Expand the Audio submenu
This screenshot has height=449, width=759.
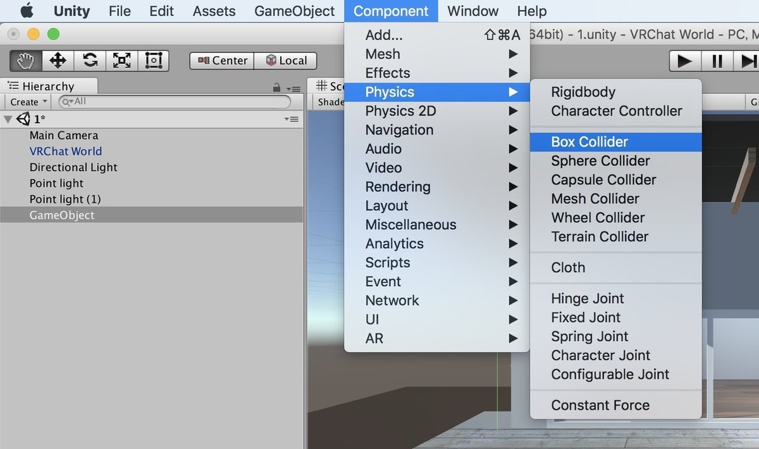tap(436, 149)
